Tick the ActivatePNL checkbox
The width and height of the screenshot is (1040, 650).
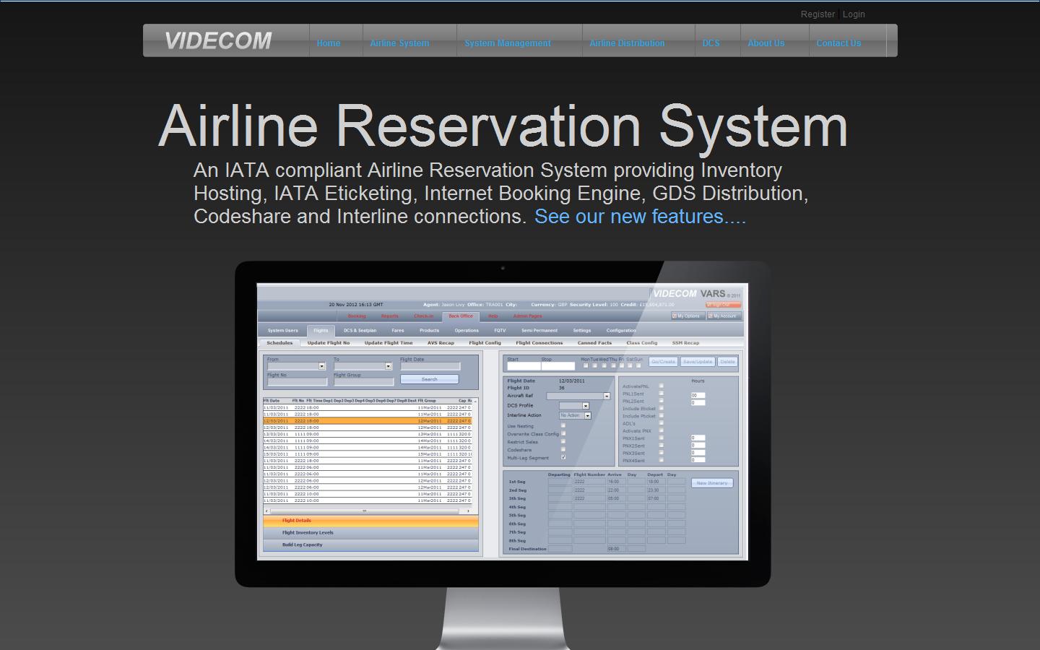(x=661, y=386)
